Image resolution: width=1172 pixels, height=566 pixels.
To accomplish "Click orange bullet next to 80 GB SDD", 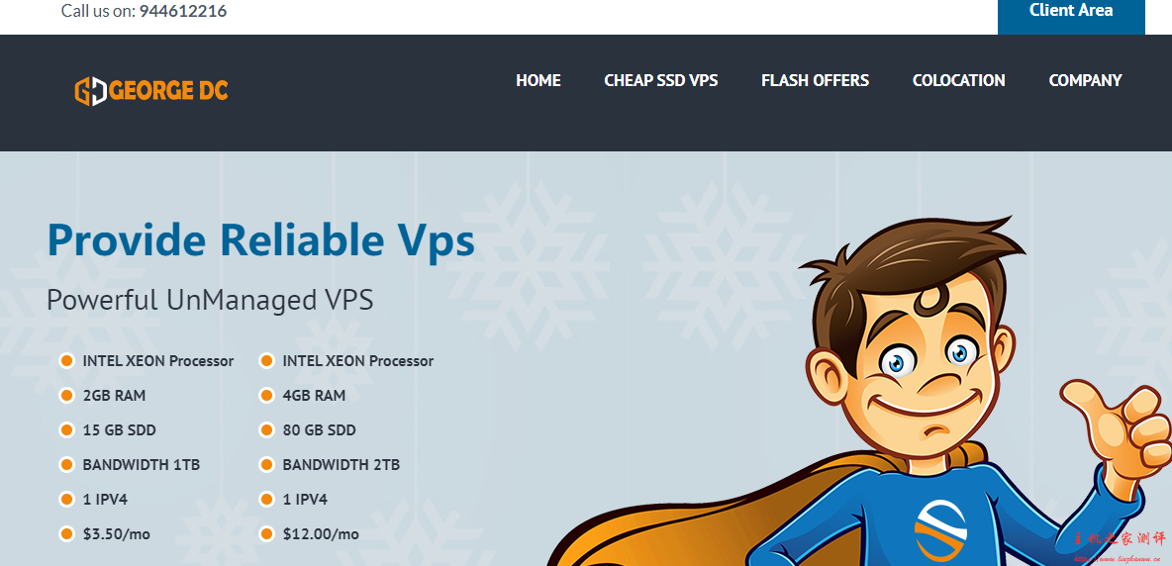I will tap(266, 430).
